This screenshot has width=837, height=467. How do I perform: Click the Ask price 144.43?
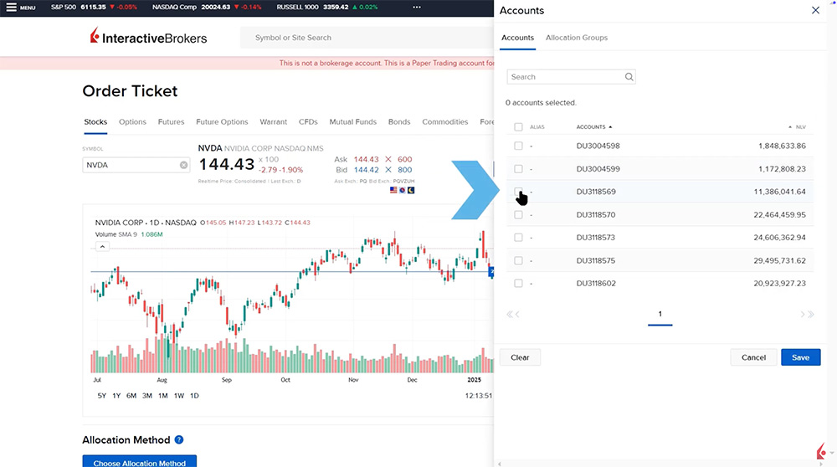pyautogui.click(x=367, y=159)
